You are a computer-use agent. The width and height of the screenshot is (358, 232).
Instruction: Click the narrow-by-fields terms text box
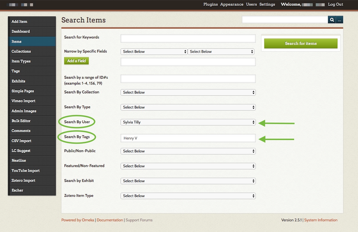188,62
